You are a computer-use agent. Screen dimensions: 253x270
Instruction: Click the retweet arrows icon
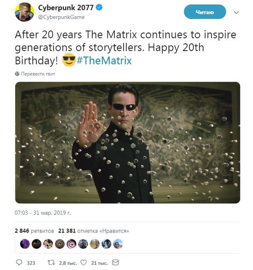point(51,262)
